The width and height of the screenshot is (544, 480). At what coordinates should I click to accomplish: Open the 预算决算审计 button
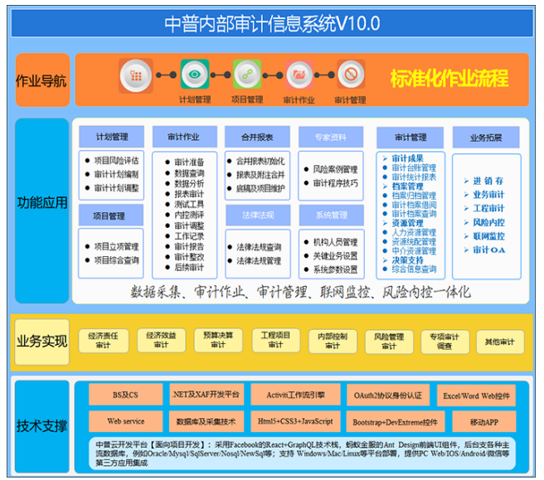click(x=218, y=341)
